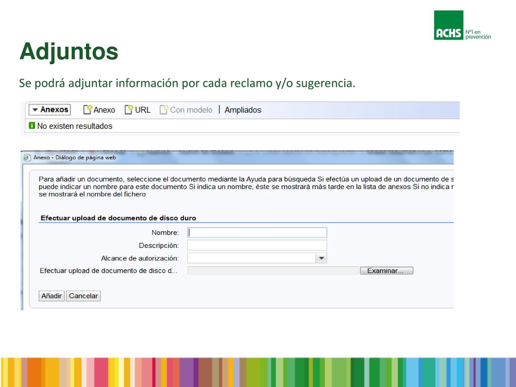
Task: Click the Con modelo document icon
Action: coord(164,109)
